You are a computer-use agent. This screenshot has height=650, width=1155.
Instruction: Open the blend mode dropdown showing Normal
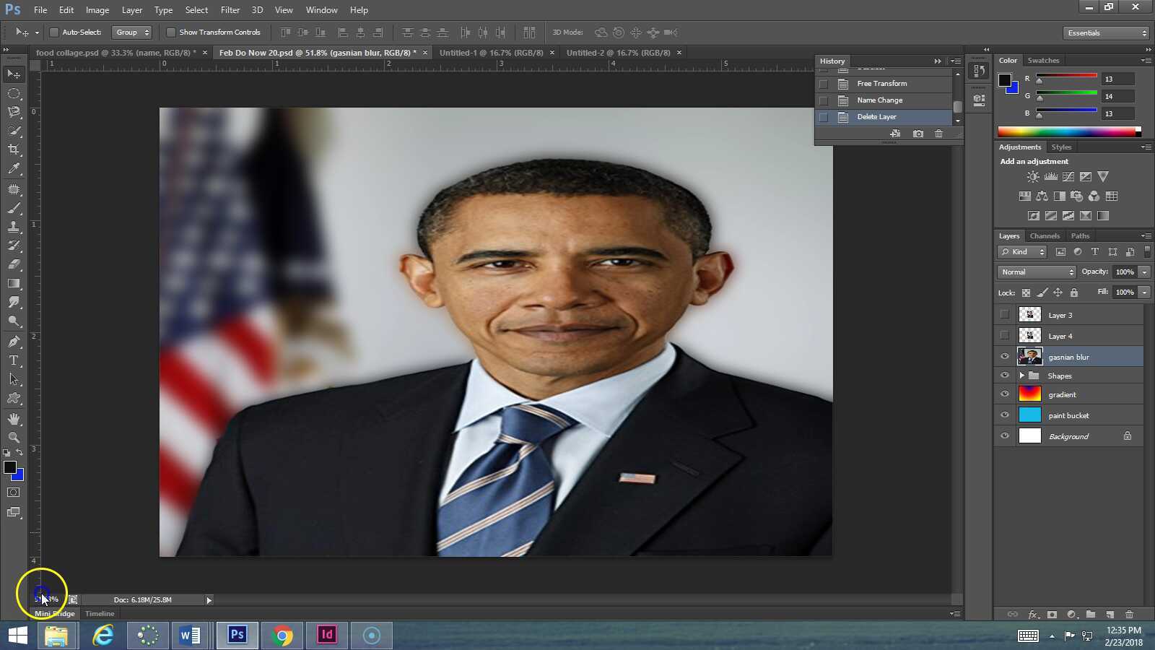coord(1035,272)
